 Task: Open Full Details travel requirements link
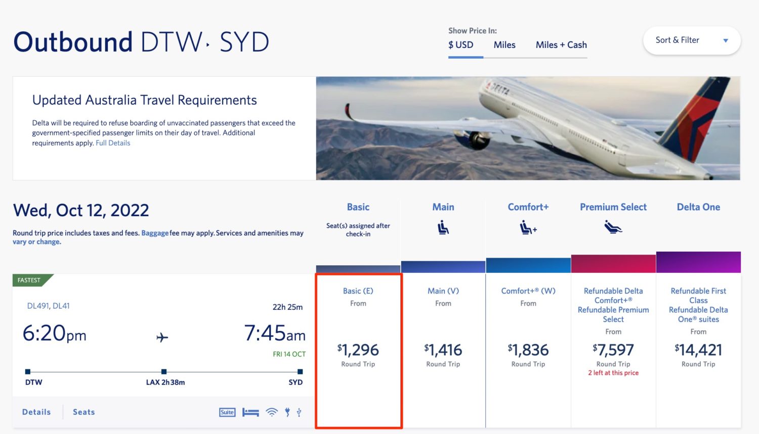[113, 143]
